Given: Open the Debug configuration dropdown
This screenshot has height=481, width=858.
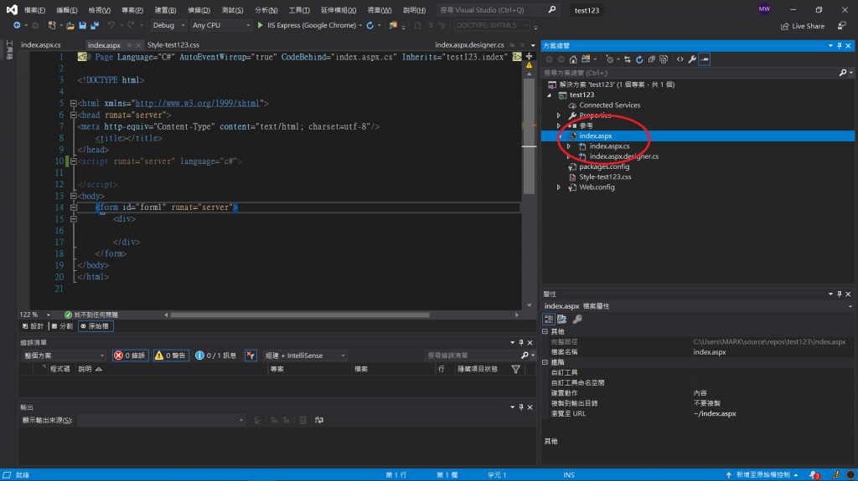Looking at the screenshot, I should (x=168, y=25).
